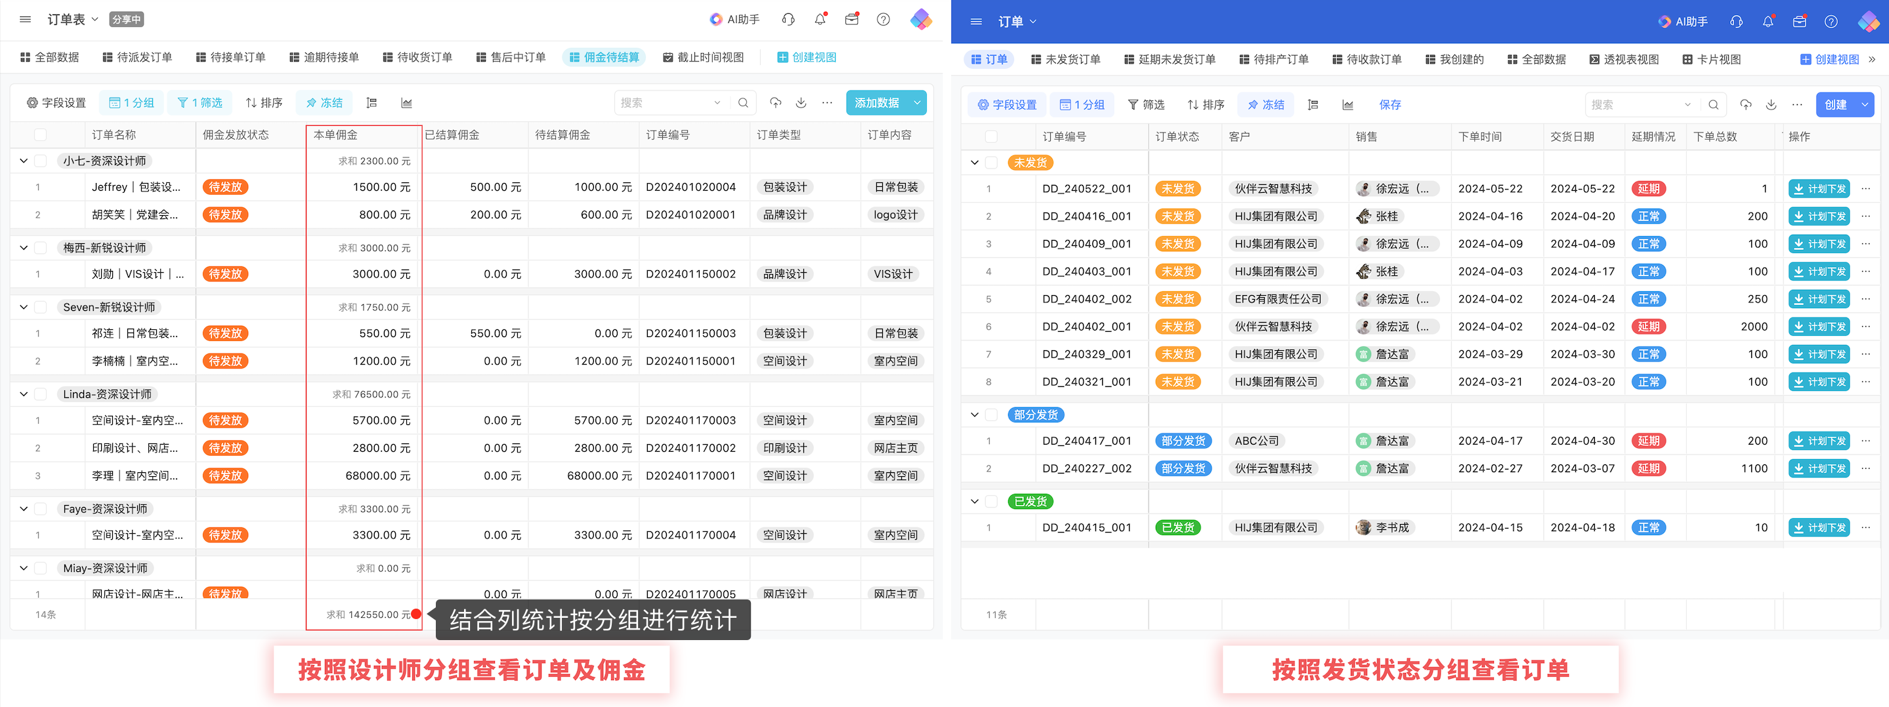This screenshot has width=1889, height=707.
Task: Open chart statistics icon in 订单表 toolbar
Action: [x=406, y=104]
